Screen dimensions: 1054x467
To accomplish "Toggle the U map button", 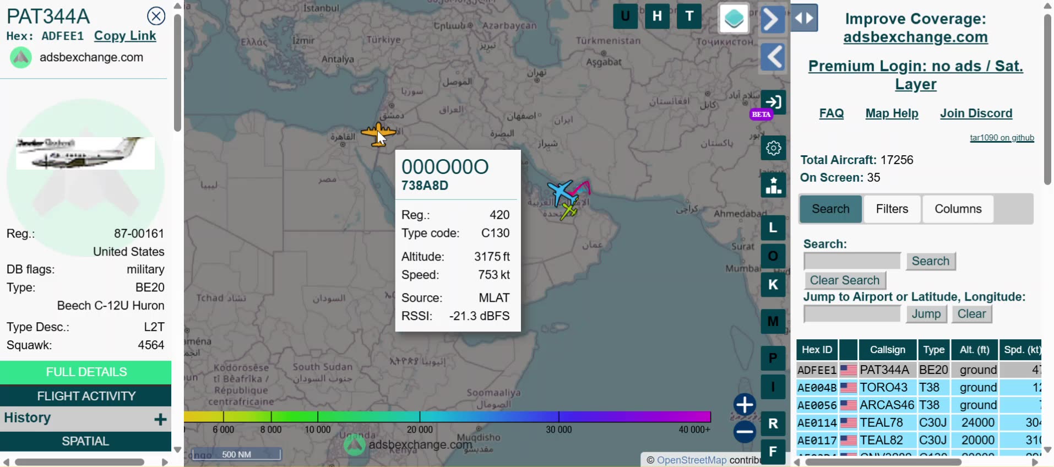I will (x=626, y=16).
